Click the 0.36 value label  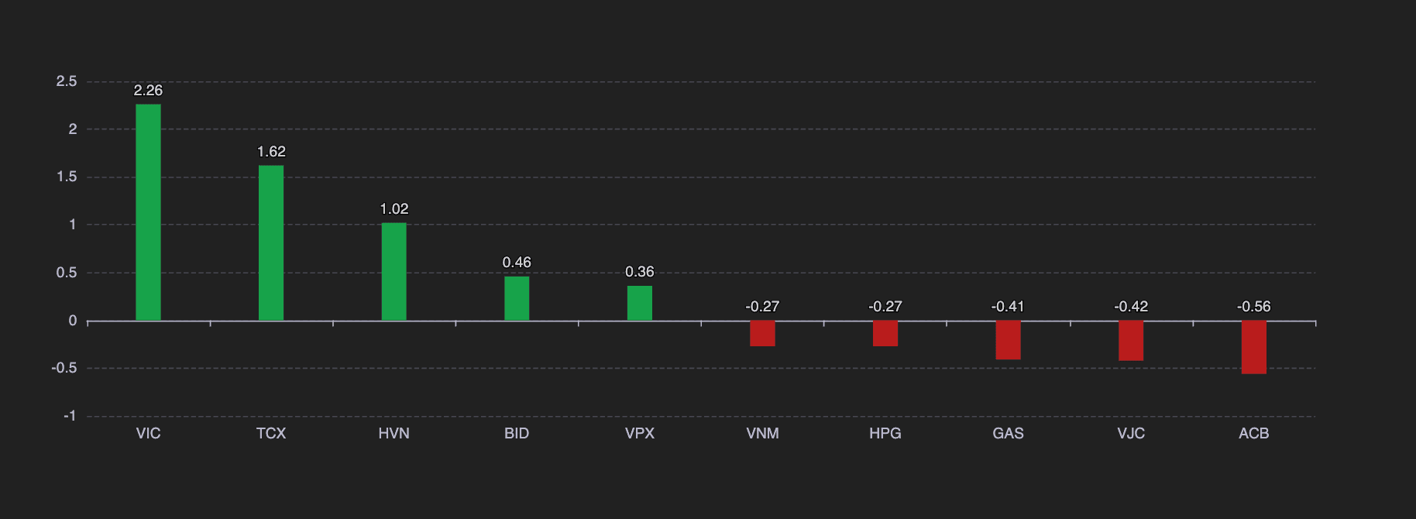(640, 272)
